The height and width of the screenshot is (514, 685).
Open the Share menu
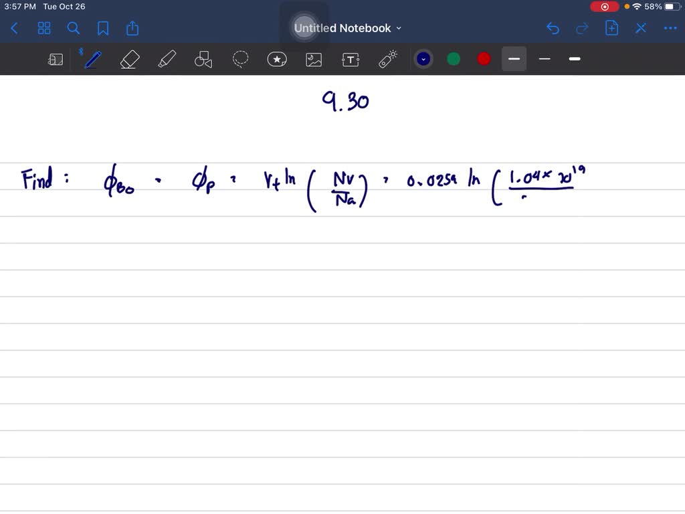click(132, 28)
